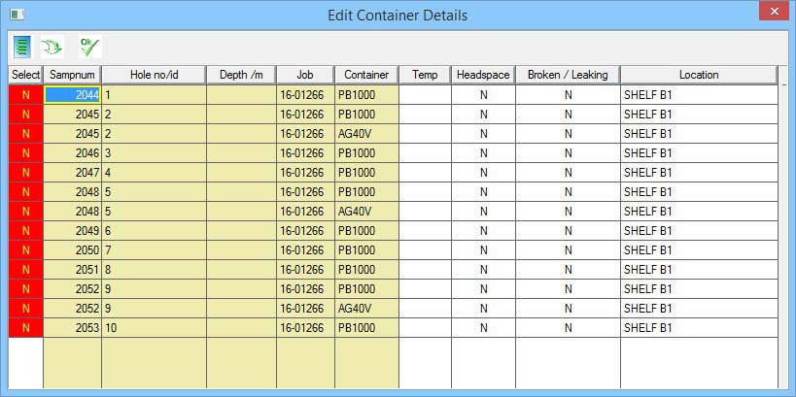The width and height of the screenshot is (796, 397).
Task: Toggle the red Select cell for sample 2049
Action: point(26,231)
